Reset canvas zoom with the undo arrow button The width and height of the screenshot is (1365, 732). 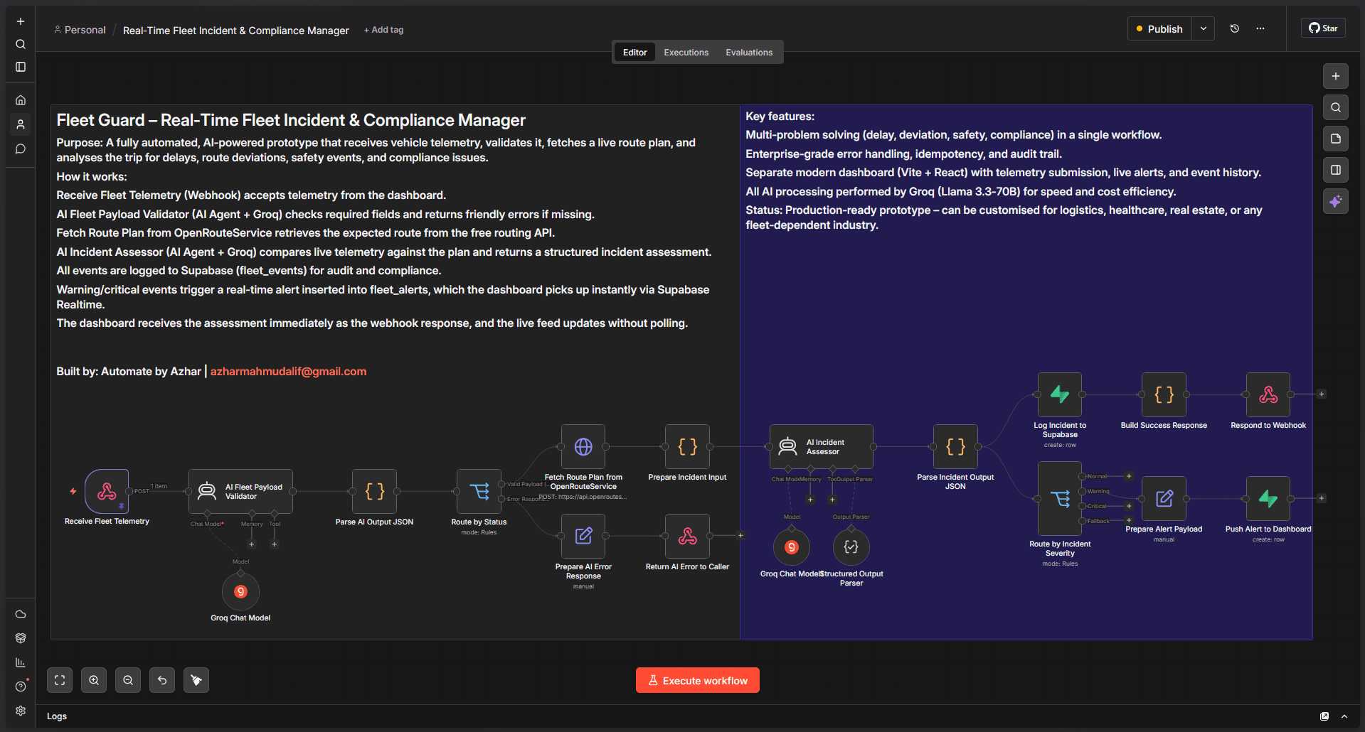pyautogui.click(x=162, y=680)
